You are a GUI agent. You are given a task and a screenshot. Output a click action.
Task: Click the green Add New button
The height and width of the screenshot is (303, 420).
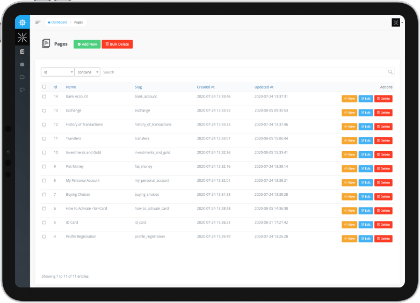[87, 44]
